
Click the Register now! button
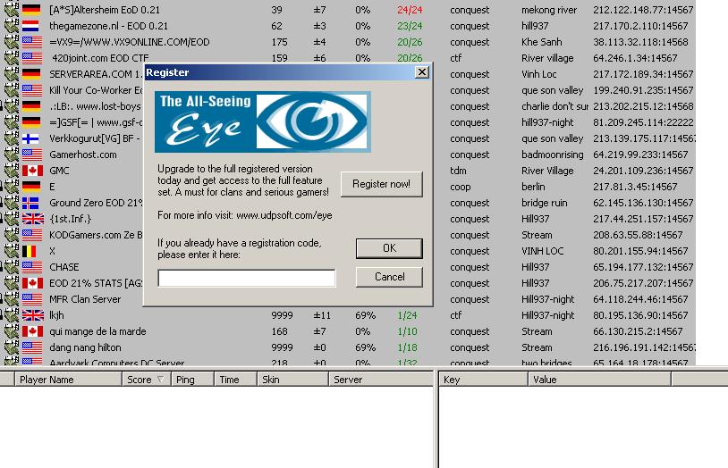point(382,184)
